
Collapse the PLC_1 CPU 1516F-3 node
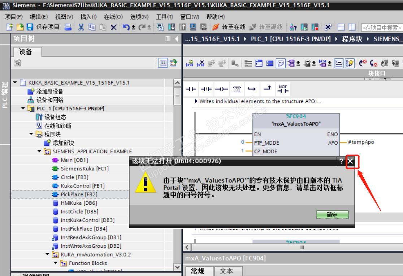pos(23,108)
